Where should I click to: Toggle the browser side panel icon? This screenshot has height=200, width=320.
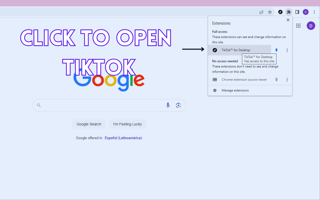[x=297, y=12]
